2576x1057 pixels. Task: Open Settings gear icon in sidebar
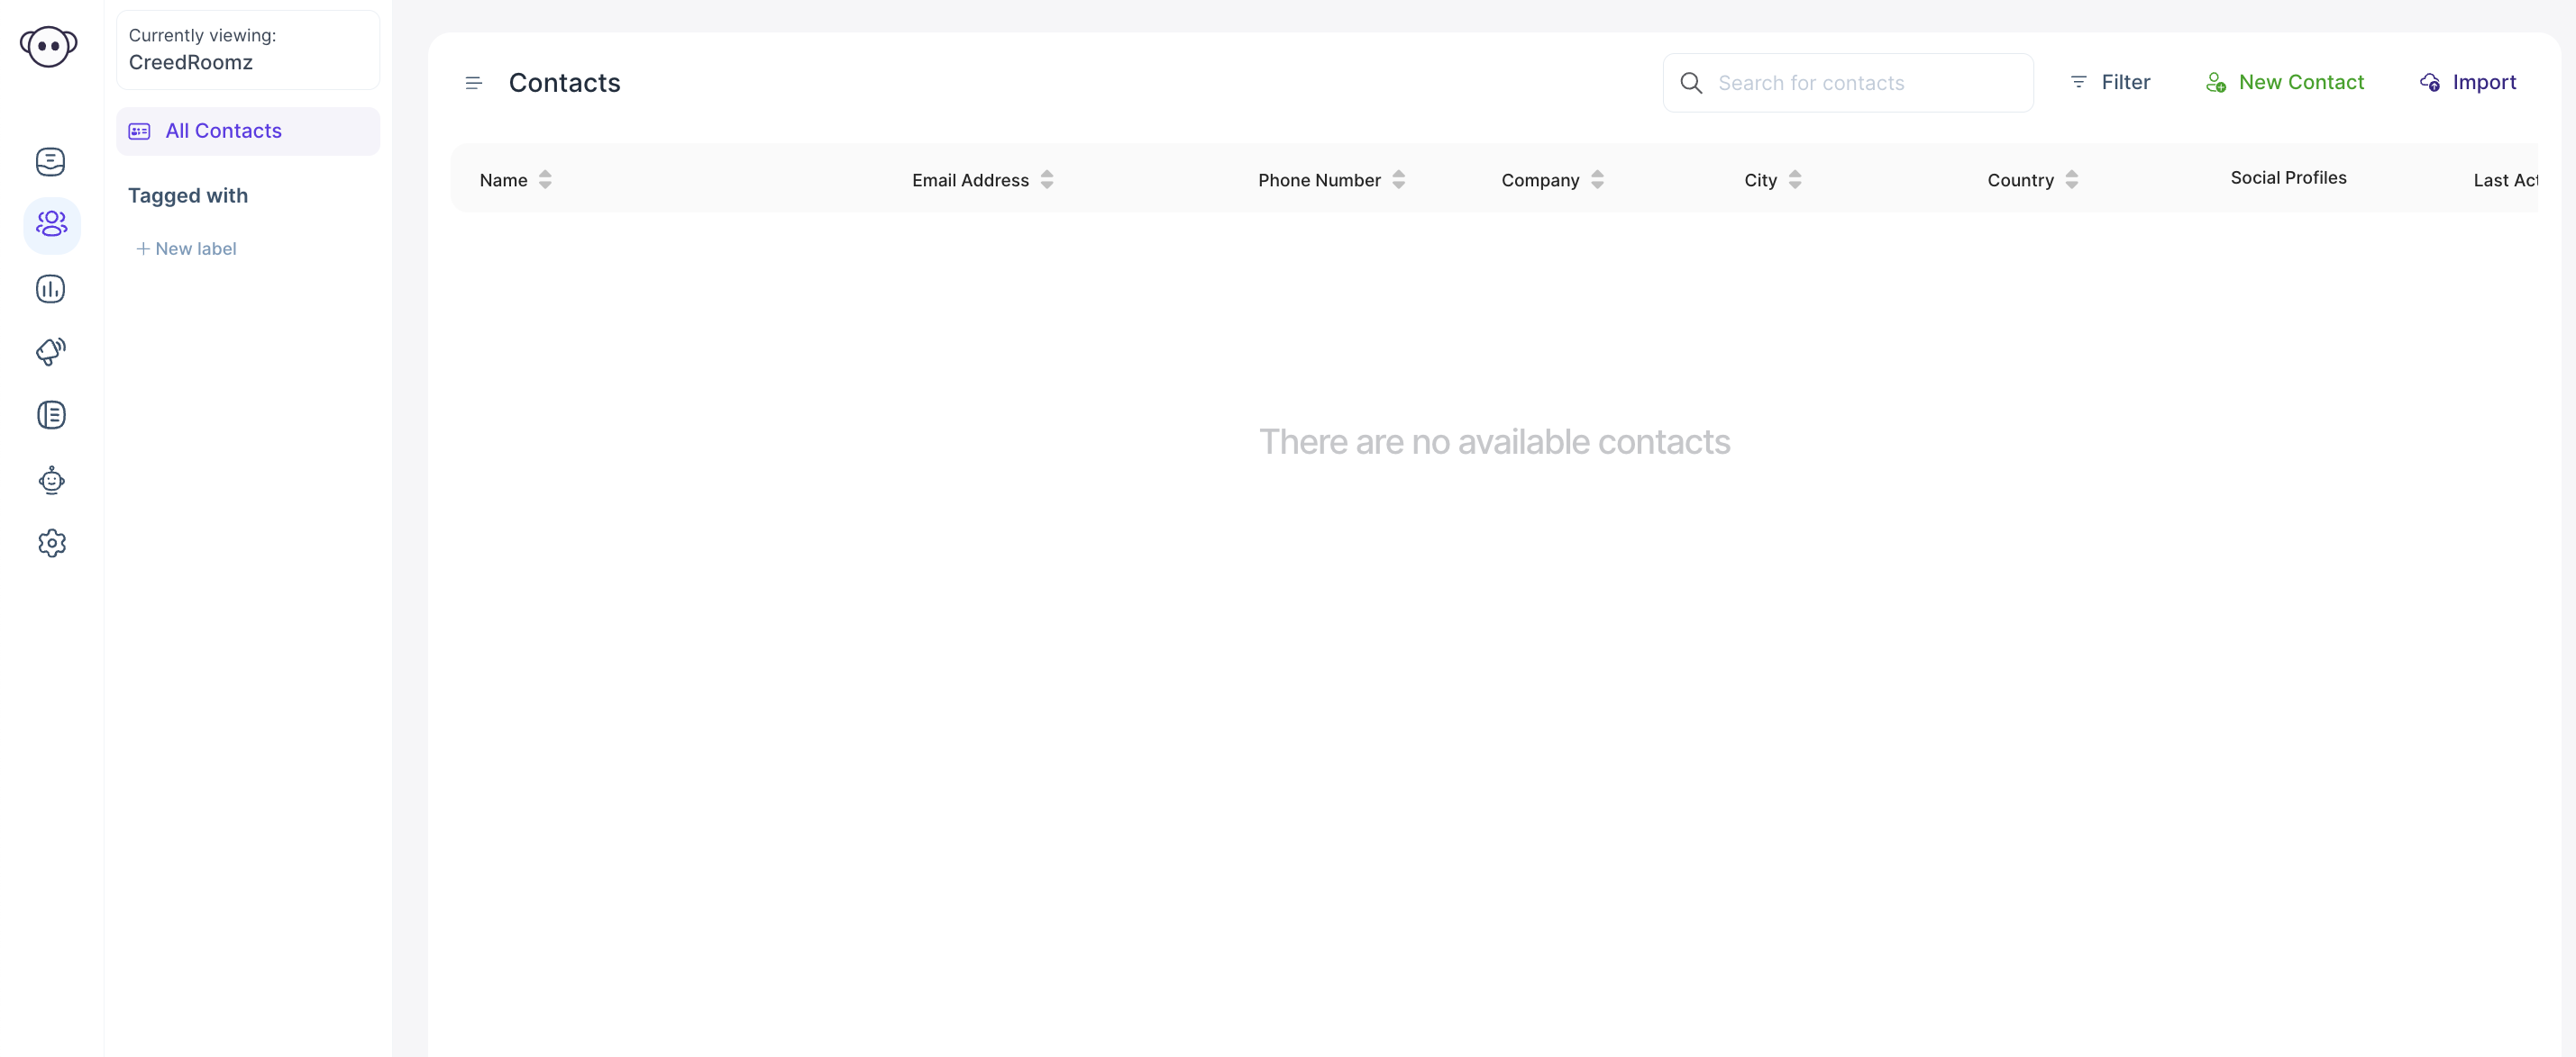[51, 544]
